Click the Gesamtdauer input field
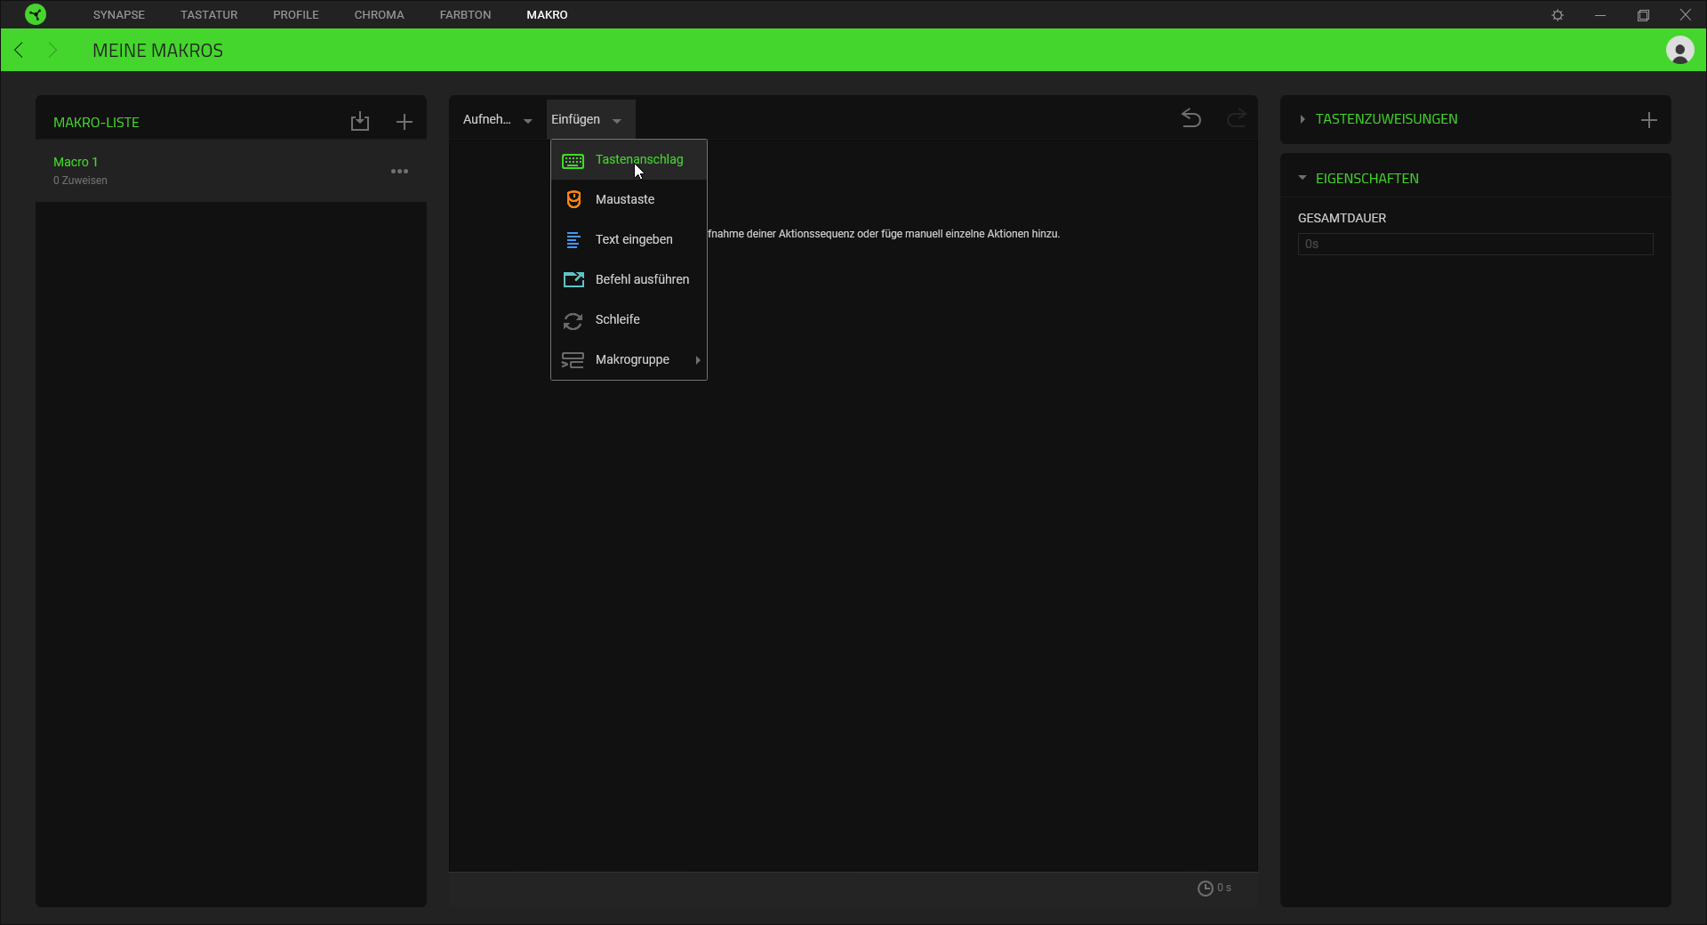This screenshot has height=925, width=1707. click(x=1474, y=245)
